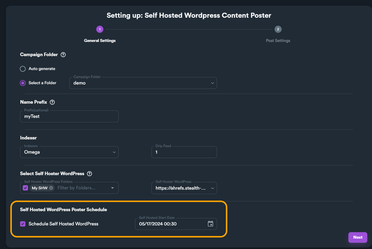372x249 pixels.
Task: Open the Campaign Folder demo dropdown
Action: (143, 83)
